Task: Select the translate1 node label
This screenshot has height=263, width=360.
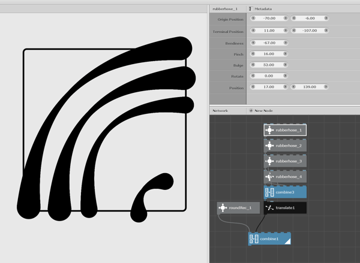Action: tap(285, 208)
